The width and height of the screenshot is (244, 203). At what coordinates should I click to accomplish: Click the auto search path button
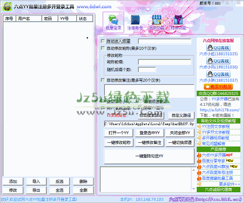(151, 115)
